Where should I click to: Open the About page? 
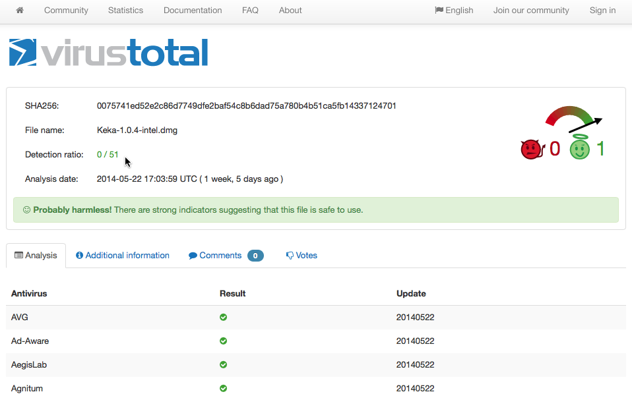pyautogui.click(x=290, y=11)
